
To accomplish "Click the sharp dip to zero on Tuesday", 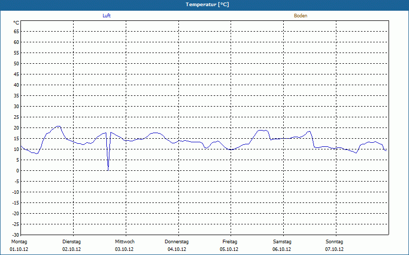I will 108,170.
